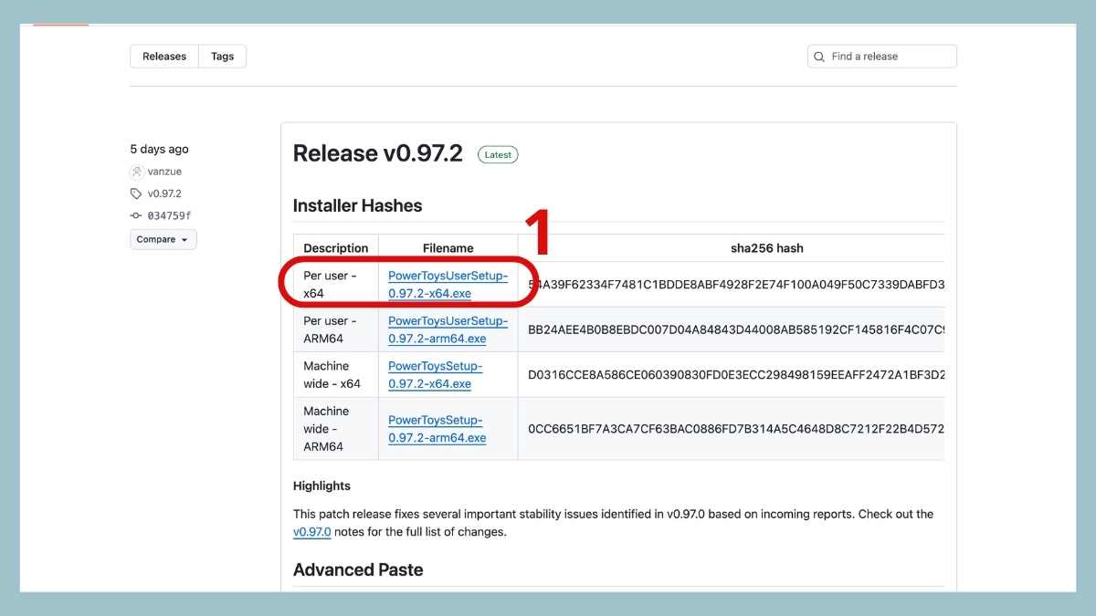Click the '5 days ago' timestamp
This screenshot has height=616, width=1096.
tap(160, 150)
